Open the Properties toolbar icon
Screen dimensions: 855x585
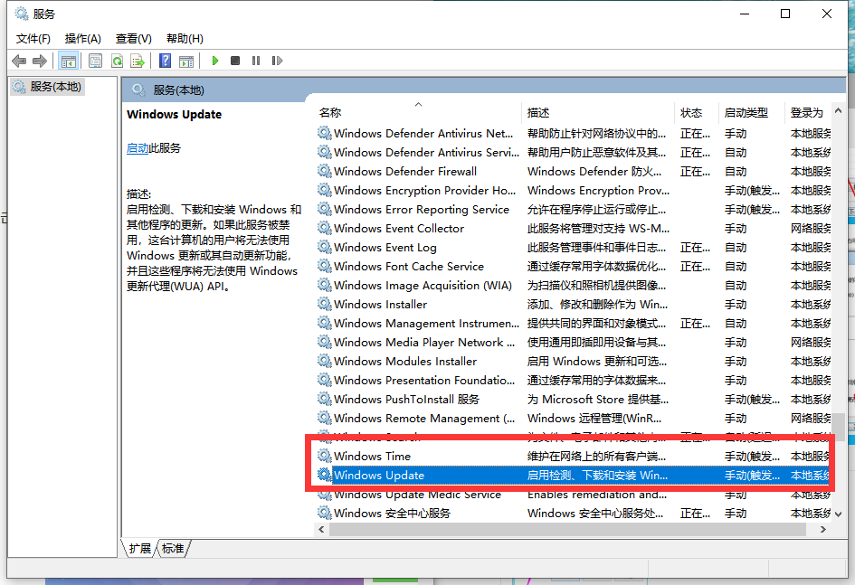95,61
